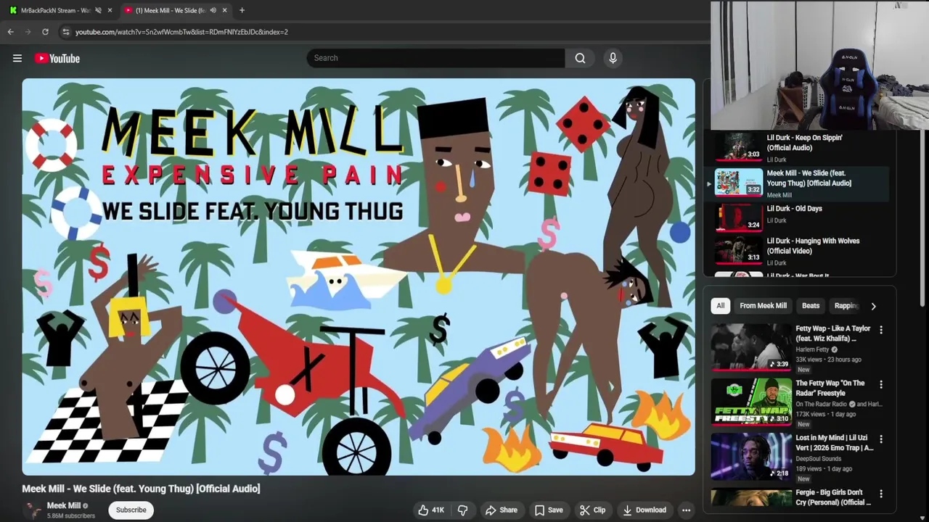
Task: Click the search magnifier button
Action: tap(580, 58)
